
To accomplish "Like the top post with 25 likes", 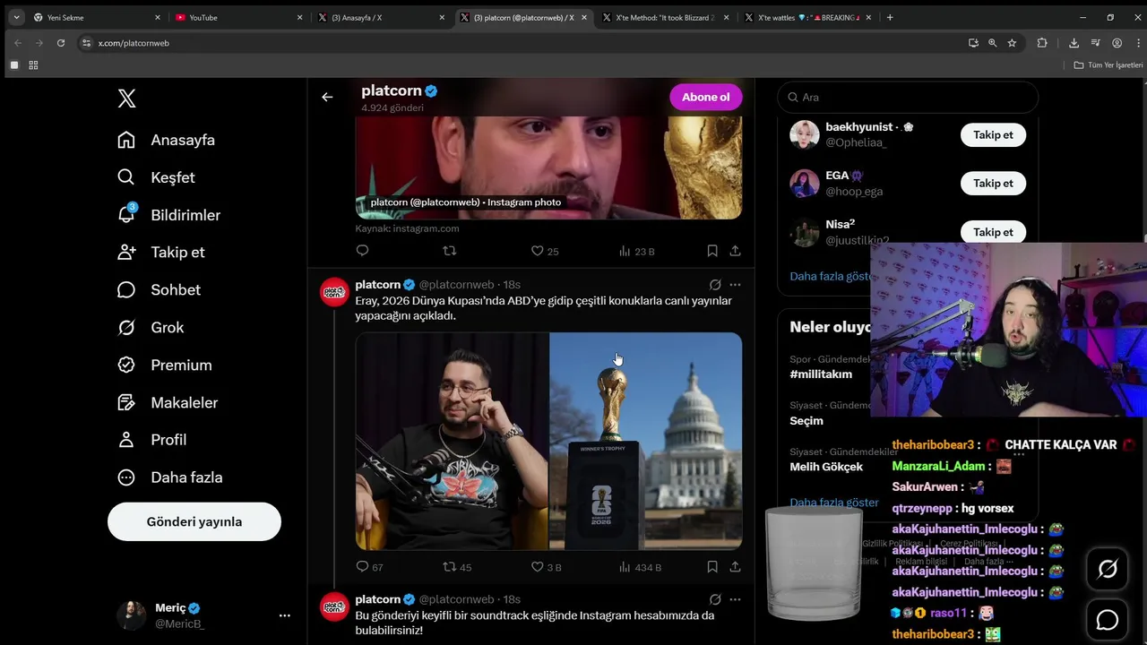I will click(x=545, y=251).
